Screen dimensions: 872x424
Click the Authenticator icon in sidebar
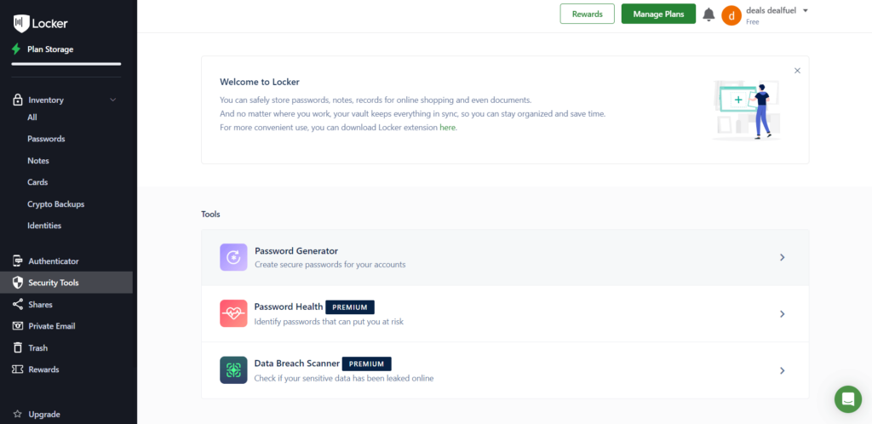[17, 261]
